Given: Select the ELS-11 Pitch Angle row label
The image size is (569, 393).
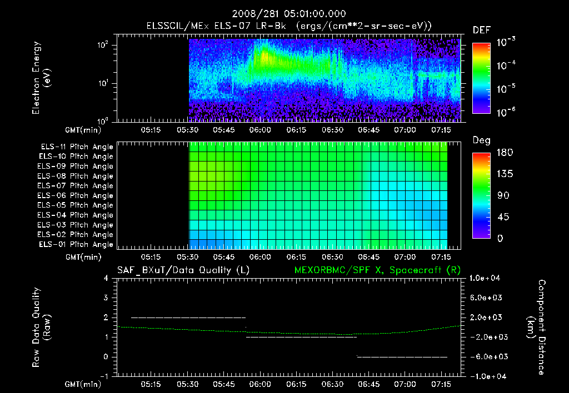Looking at the screenshot, I should 77,147.
